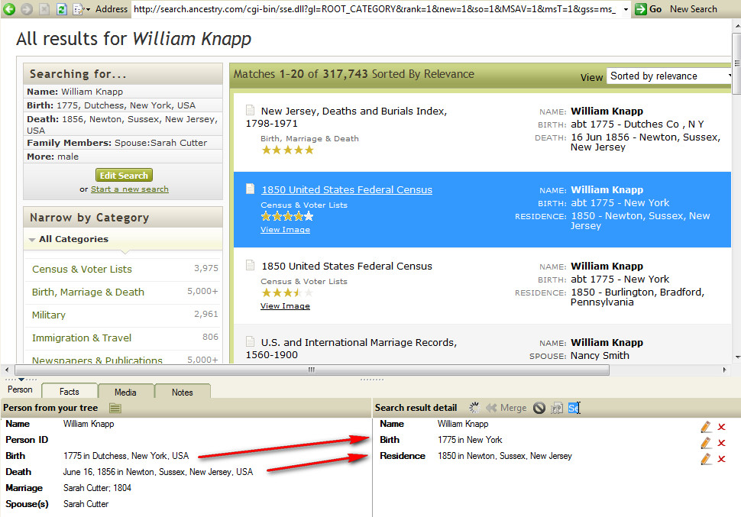The width and height of the screenshot is (741, 517).
Task: Select the ignore/block icon near Merge
Action: point(539,407)
